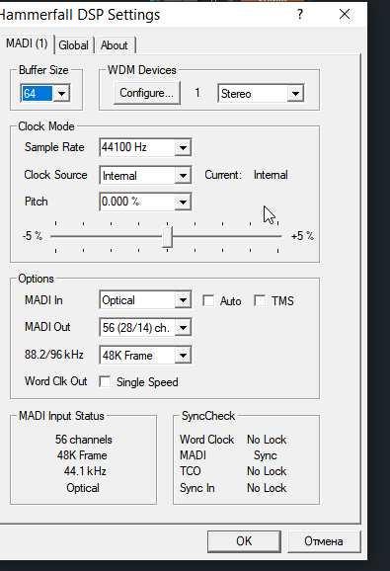This screenshot has width=390, height=571.
Task: Click the Current: Internal clock status text
Action: pyautogui.click(x=246, y=175)
